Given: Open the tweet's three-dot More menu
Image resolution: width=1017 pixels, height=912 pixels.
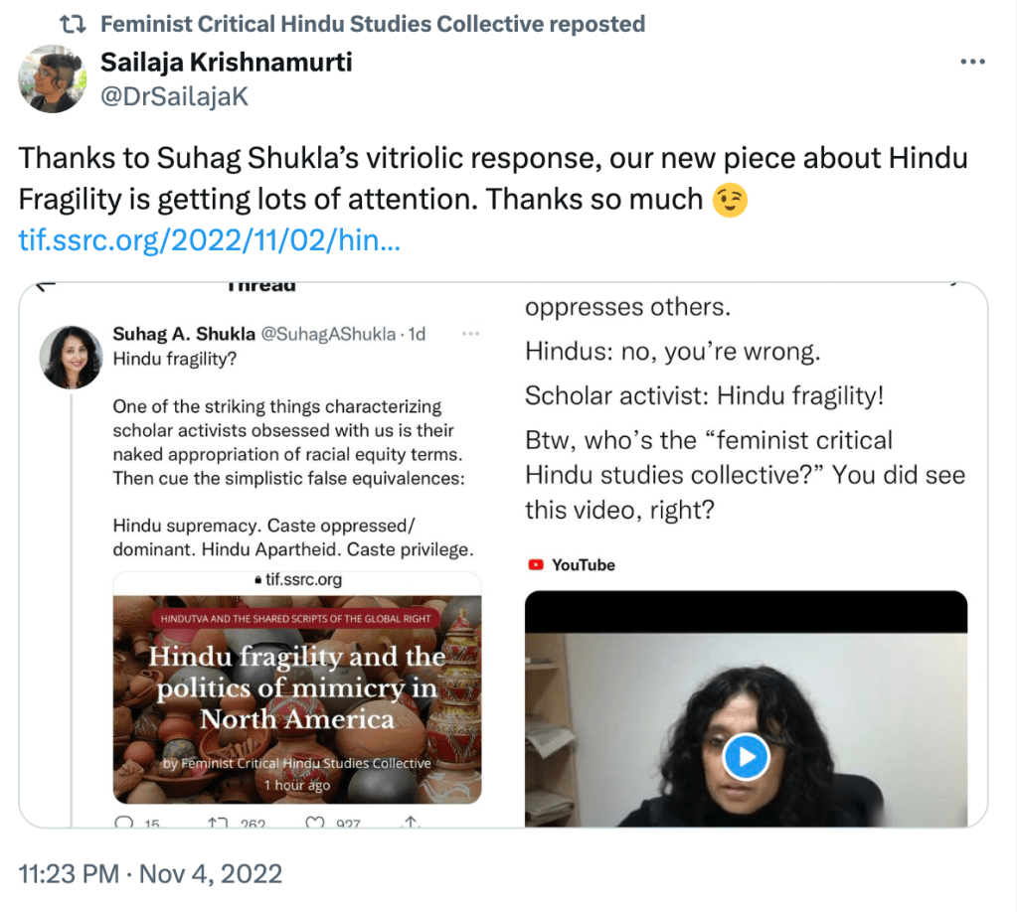Looking at the screenshot, I should [x=971, y=62].
